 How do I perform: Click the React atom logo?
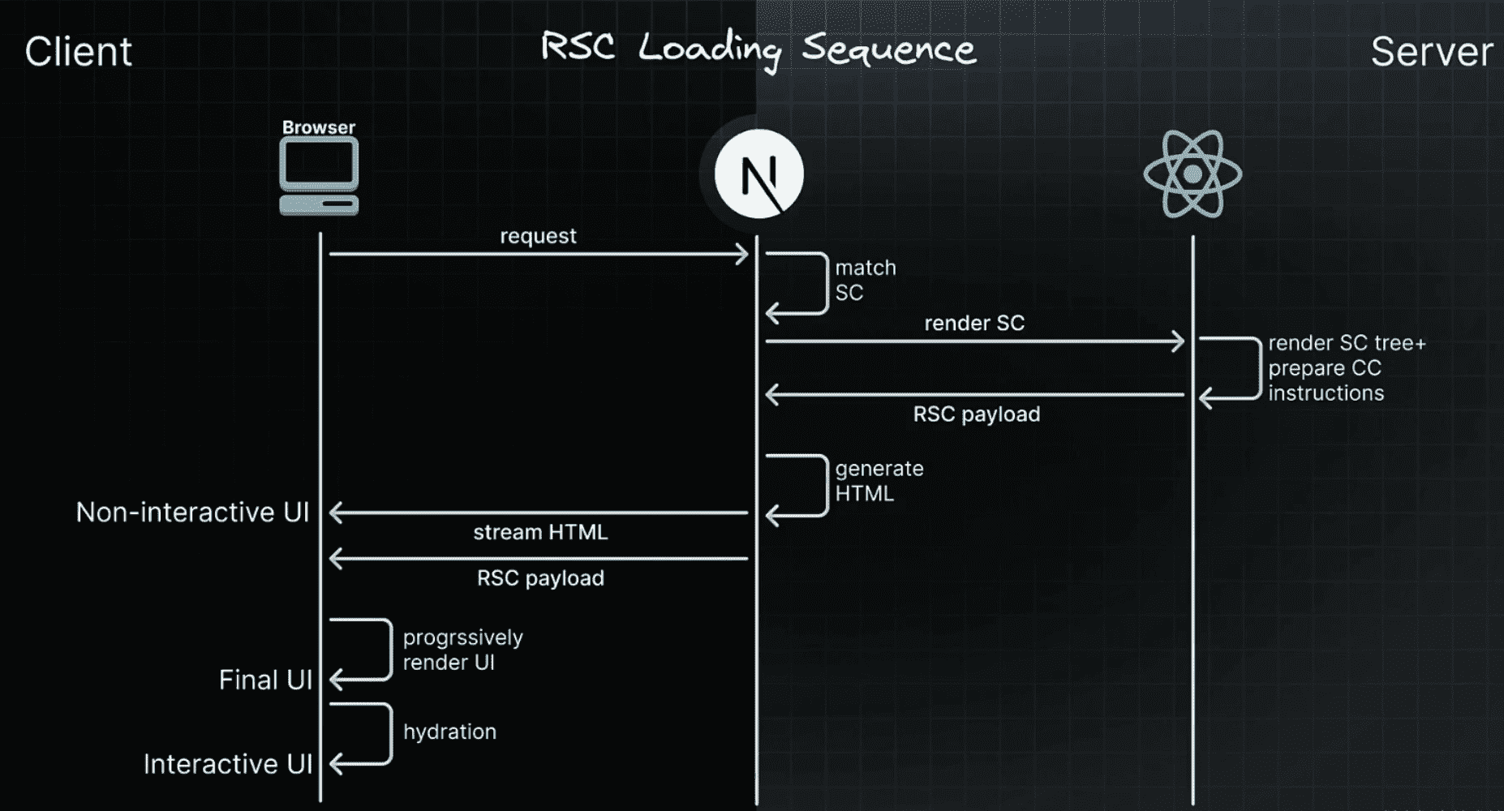point(1192,174)
